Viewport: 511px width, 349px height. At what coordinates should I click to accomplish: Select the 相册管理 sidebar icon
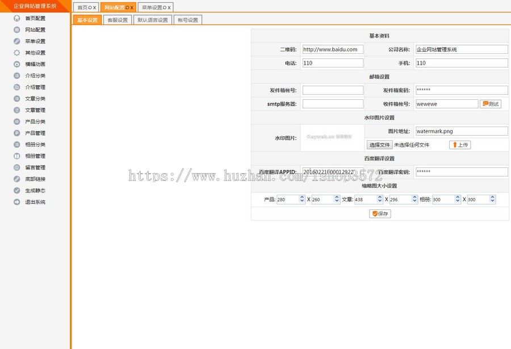[x=17, y=155]
